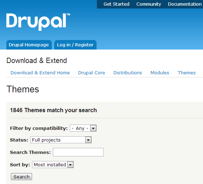Open the Distributions link
203x184 pixels.
128,73
